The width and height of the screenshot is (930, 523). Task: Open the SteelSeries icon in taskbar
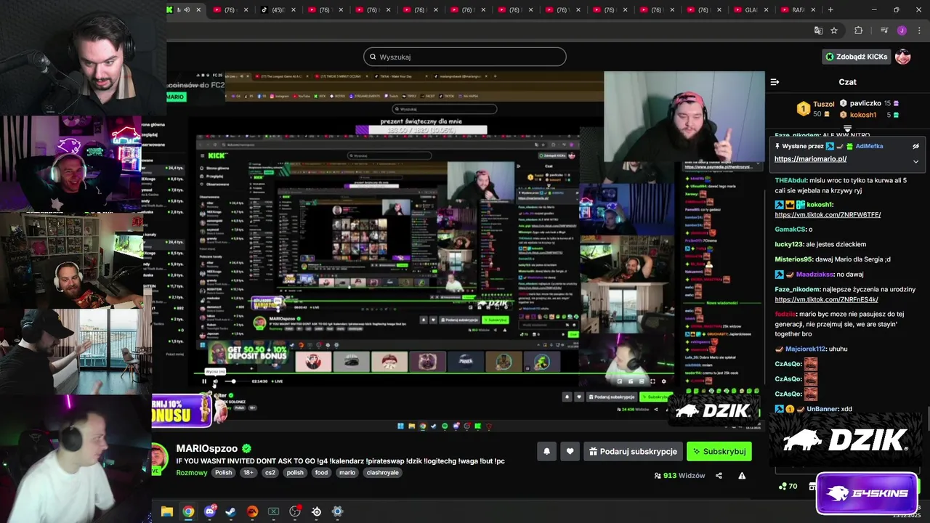point(316,511)
